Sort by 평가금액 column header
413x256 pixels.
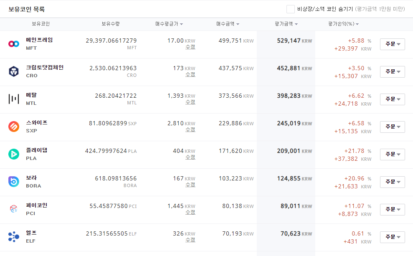click(x=286, y=24)
